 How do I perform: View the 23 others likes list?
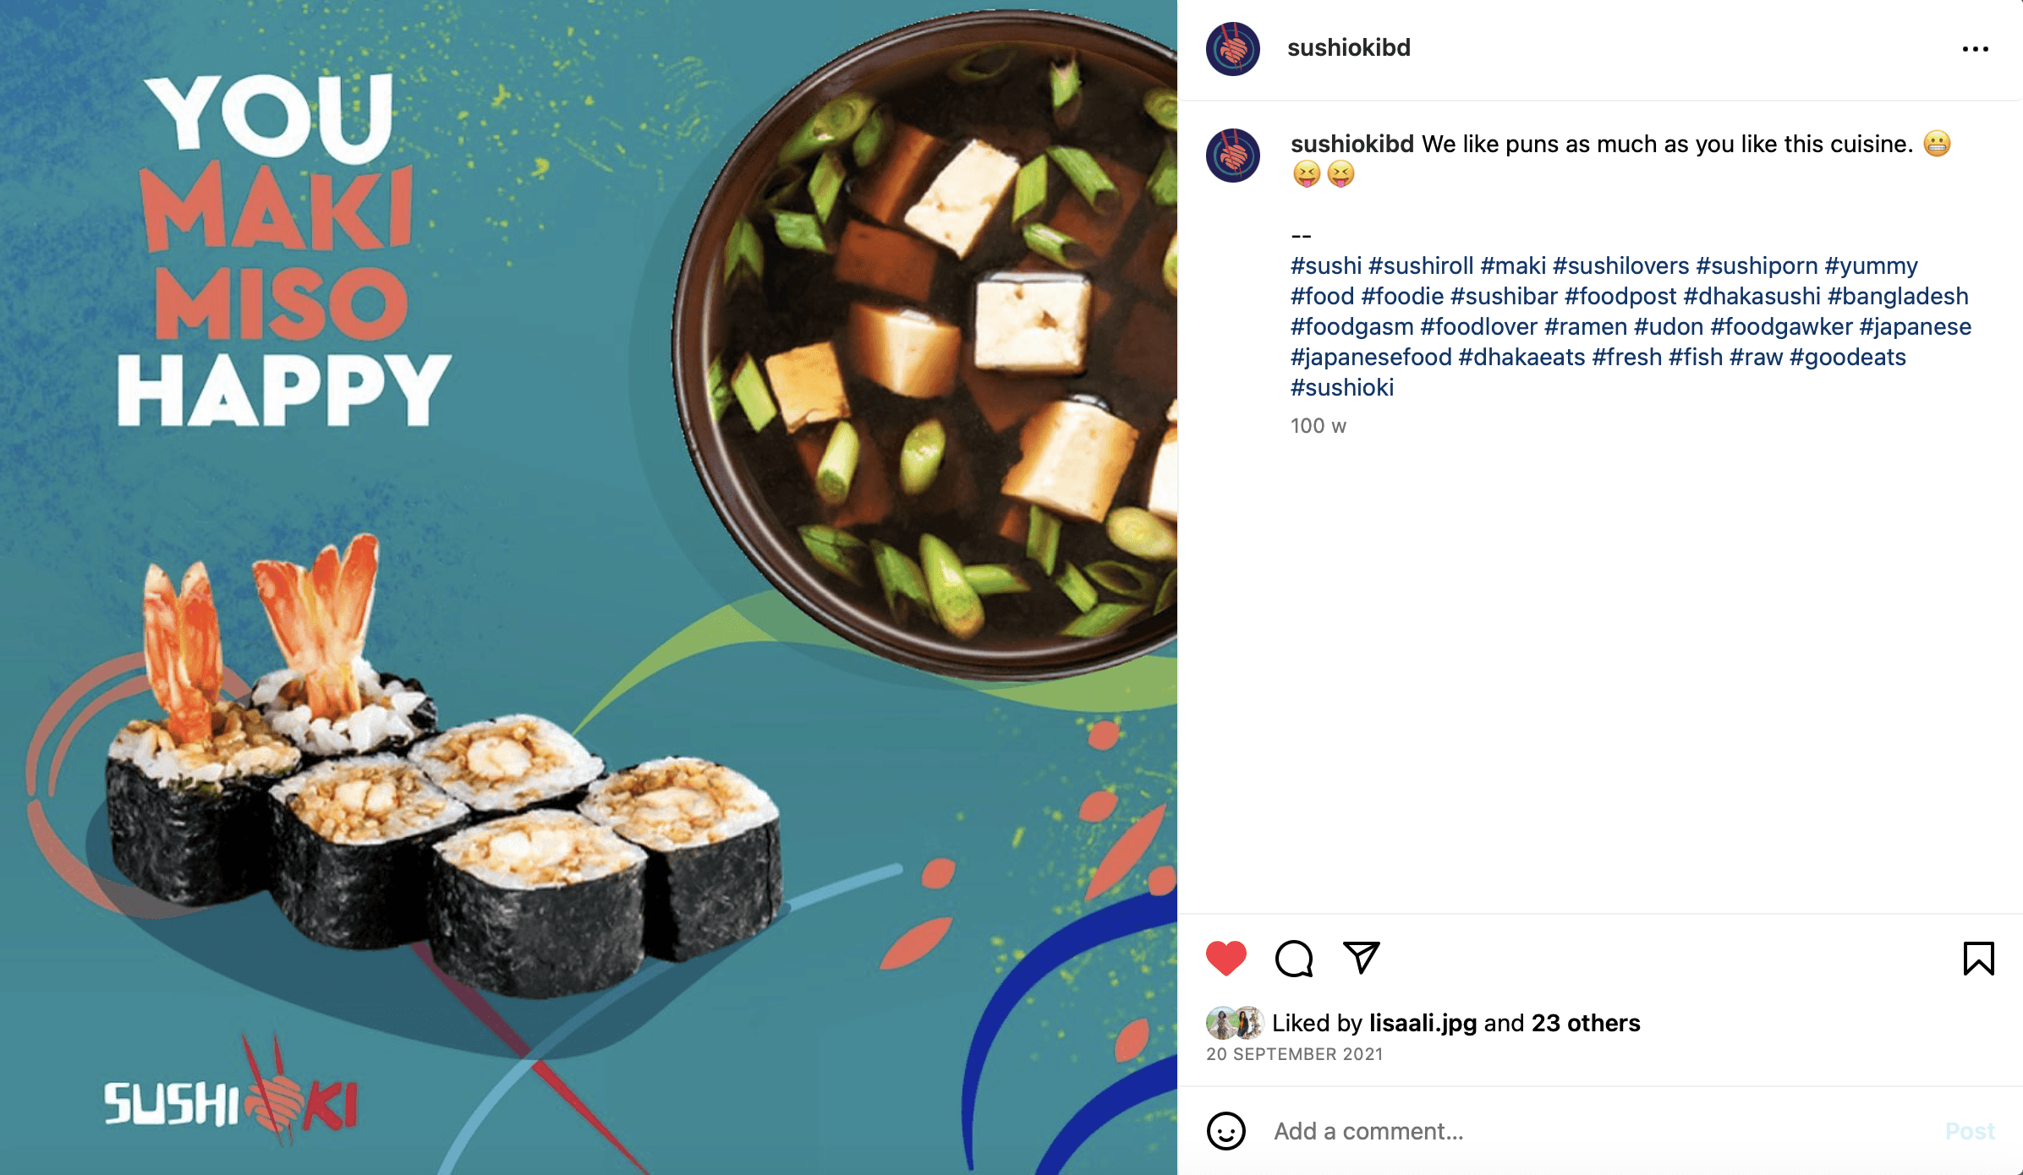point(1586,1023)
